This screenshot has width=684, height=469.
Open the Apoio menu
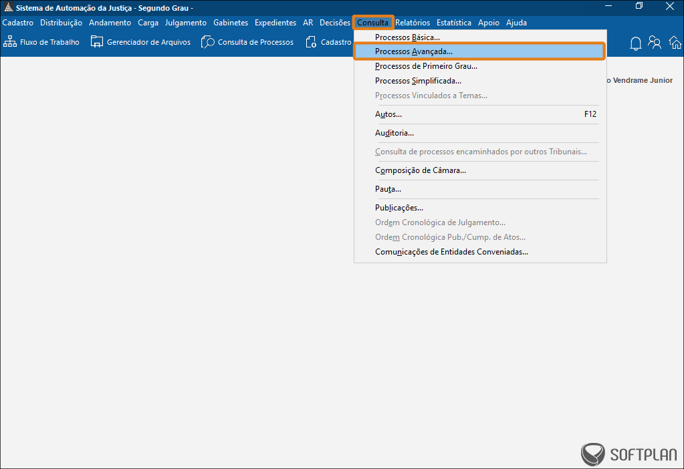coord(489,23)
